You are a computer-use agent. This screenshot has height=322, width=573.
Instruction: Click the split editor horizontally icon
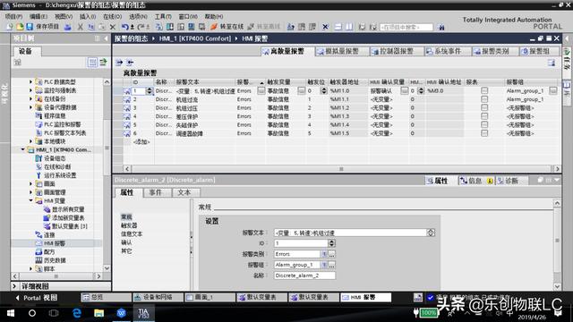(x=338, y=27)
